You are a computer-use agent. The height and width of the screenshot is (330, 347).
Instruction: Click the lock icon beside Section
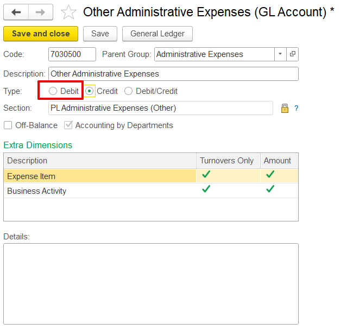(285, 108)
